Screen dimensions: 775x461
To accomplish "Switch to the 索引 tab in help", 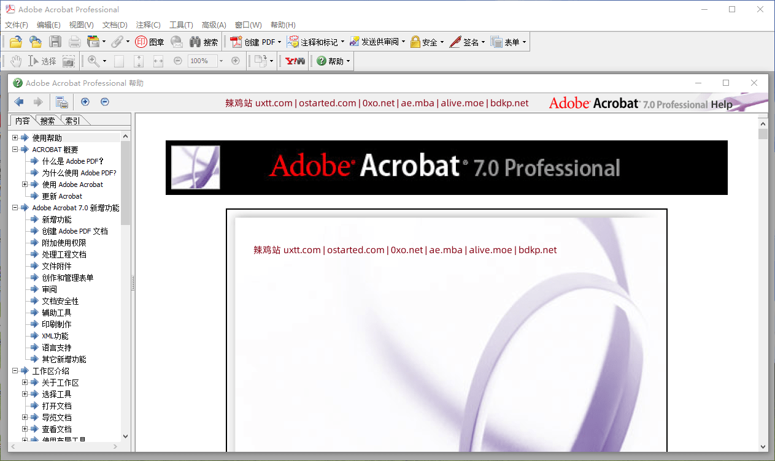I will [72, 121].
